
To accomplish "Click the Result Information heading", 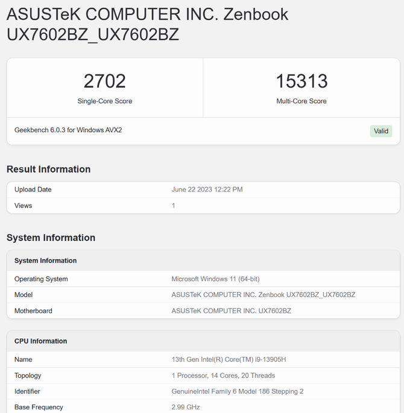I will pyautogui.click(x=49, y=169).
